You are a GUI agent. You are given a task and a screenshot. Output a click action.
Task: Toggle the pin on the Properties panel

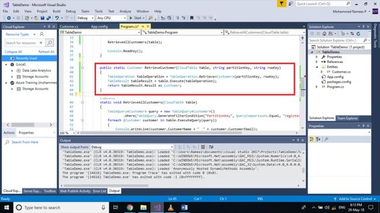pos(363,126)
